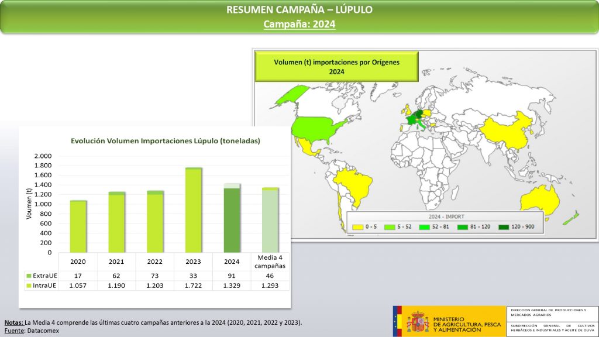Click the EU flag emblem in the footer

click(x=398, y=321)
